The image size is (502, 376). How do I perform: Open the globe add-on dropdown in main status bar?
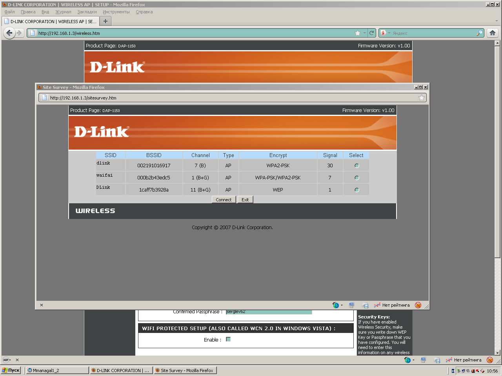point(413,360)
